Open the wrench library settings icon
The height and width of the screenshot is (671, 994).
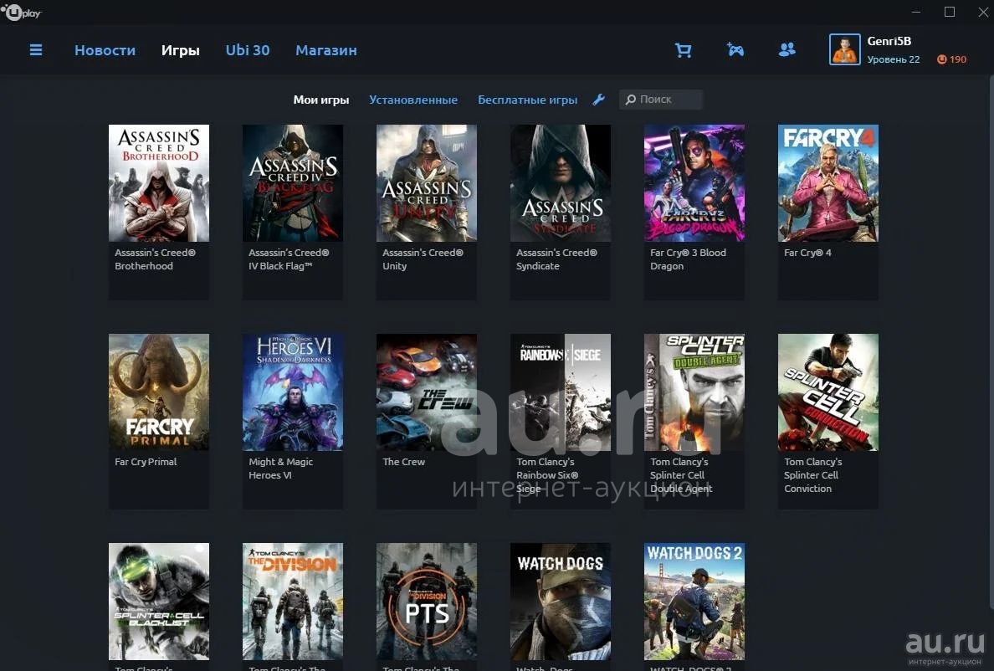598,100
